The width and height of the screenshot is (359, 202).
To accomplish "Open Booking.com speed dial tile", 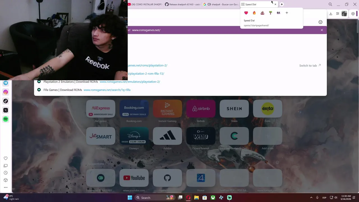I will pyautogui.click(x=134, y=109).
